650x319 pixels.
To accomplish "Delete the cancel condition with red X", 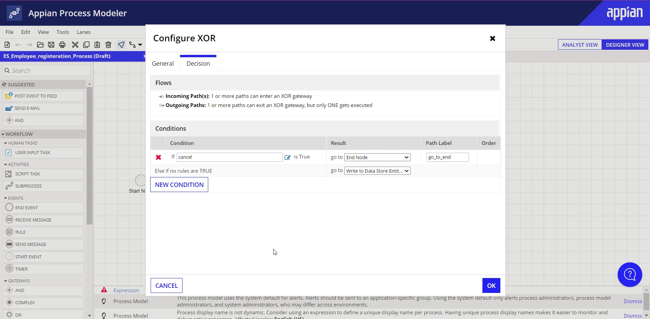I will pos(158,157).
